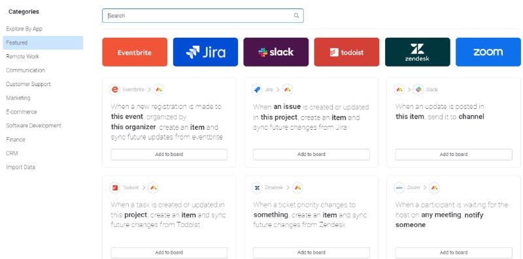
Task: Click monday icon in Zoom recipe card
Action: (x=434, y=187)
